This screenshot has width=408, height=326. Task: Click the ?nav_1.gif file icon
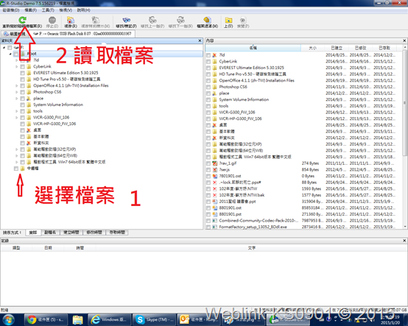[214, 163]
